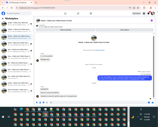
Task: Record a voice clip with microphone icon
Action: pos(37,103)
